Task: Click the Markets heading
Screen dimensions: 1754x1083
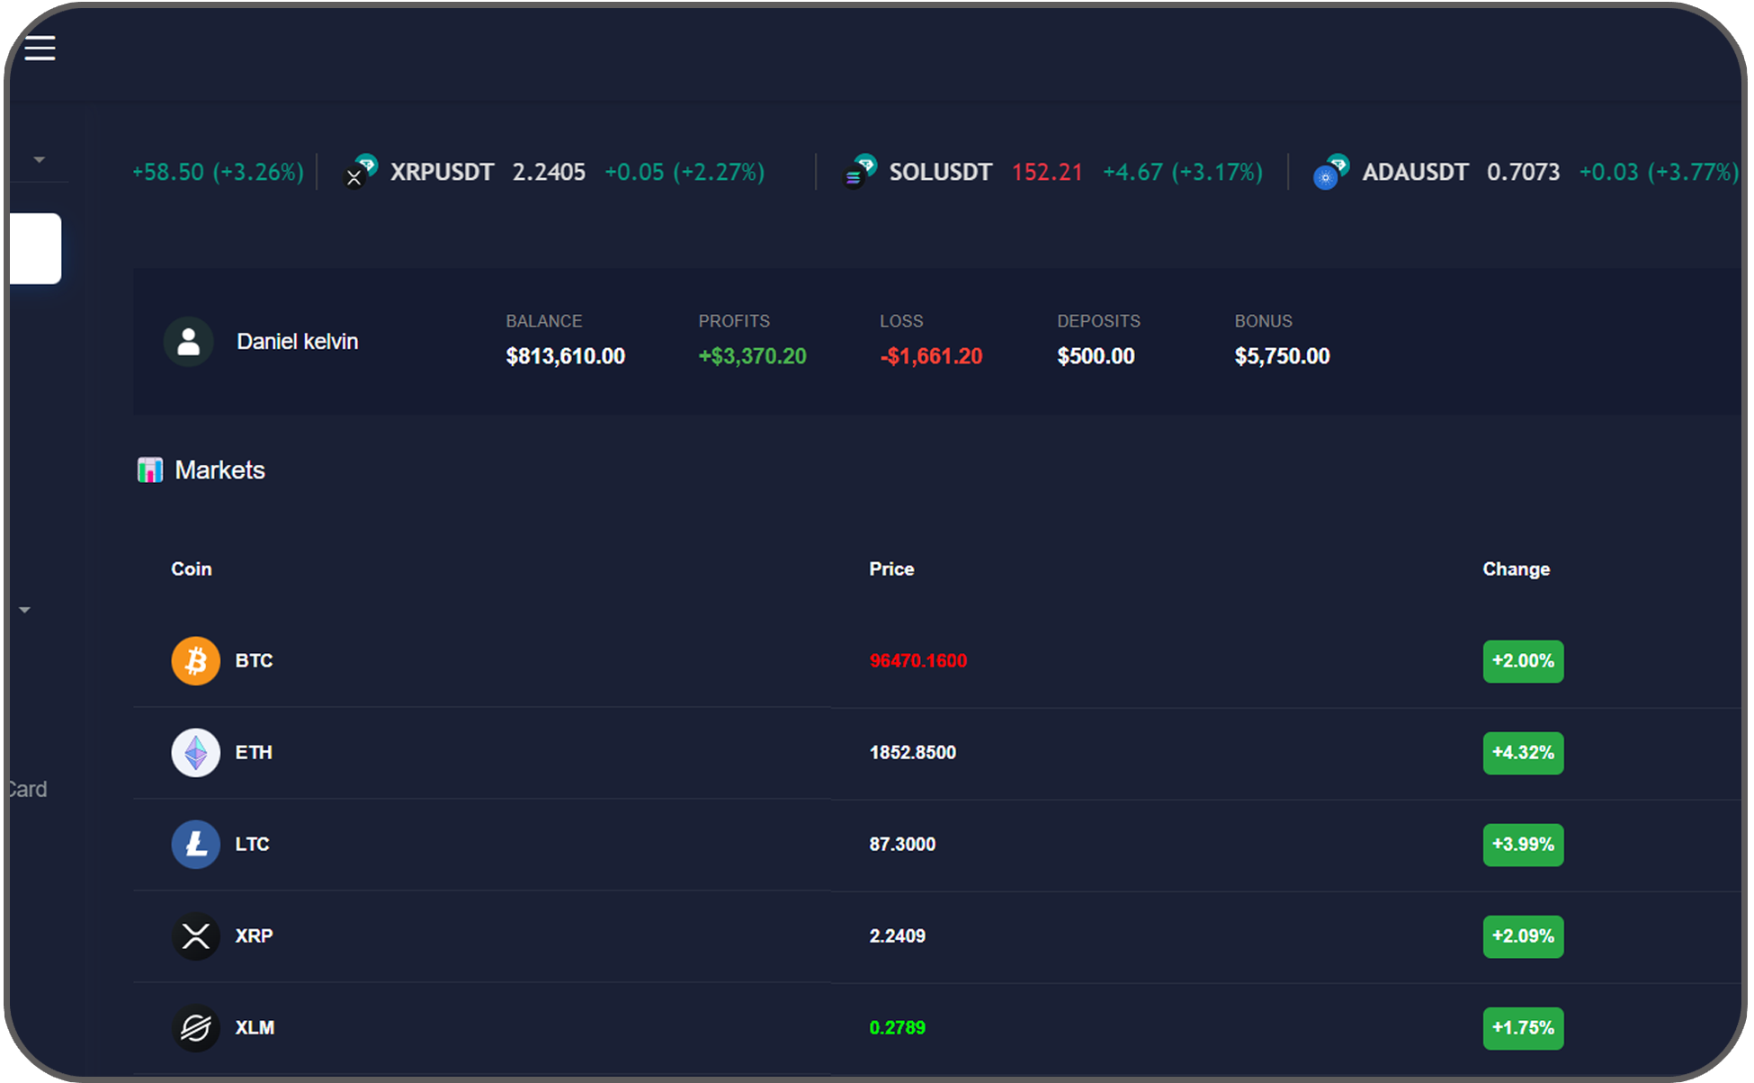Action: 219,470
